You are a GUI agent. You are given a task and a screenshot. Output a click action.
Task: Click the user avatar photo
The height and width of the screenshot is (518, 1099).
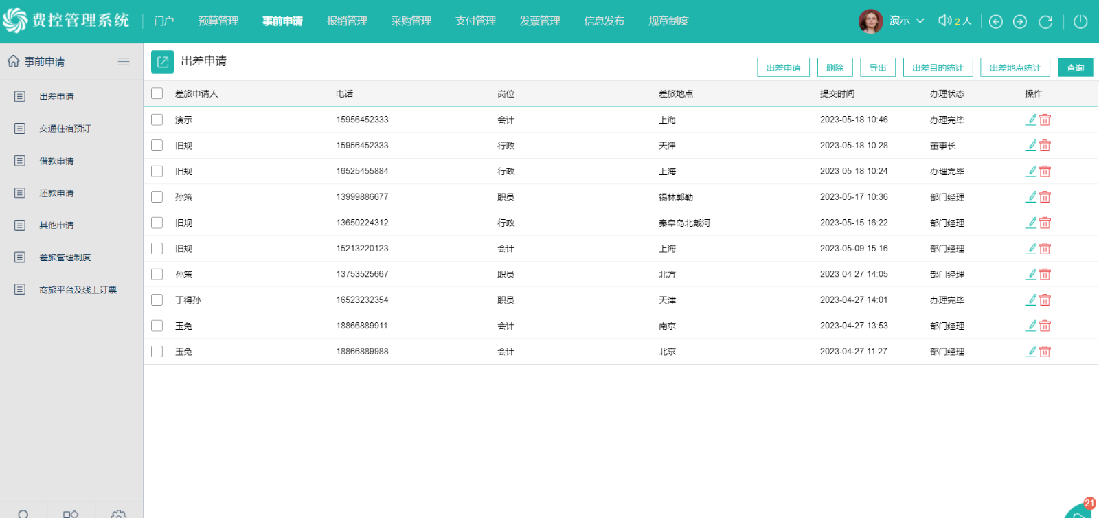pyautogui.click(x=871, y=21)
